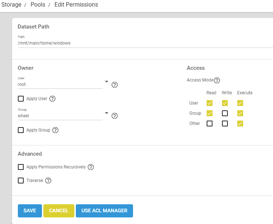Open help icon beside User owner field
273x224 pixels.
coord(114,85)
